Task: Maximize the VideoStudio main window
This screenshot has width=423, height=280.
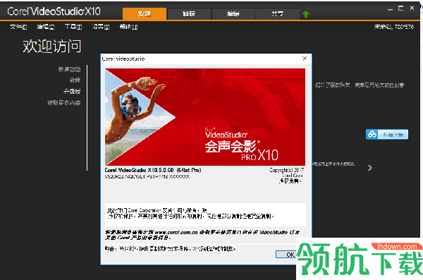Action: (401, 8)
